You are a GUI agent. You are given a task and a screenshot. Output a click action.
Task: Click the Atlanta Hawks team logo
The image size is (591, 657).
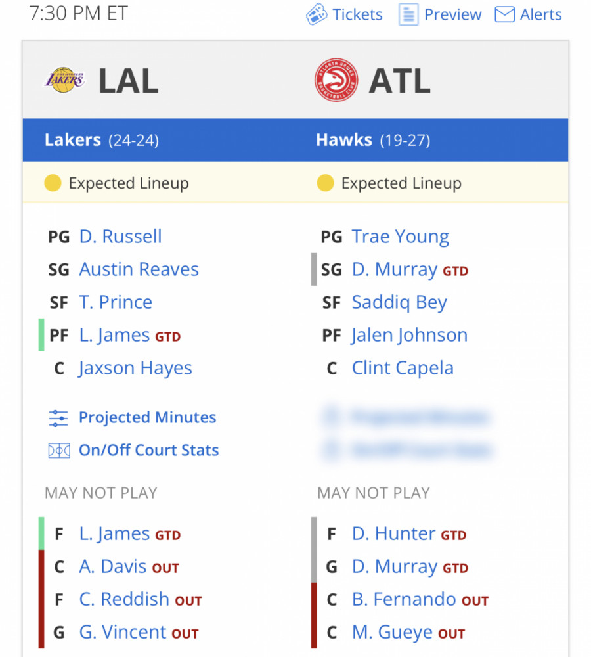(x=336, y=80)
